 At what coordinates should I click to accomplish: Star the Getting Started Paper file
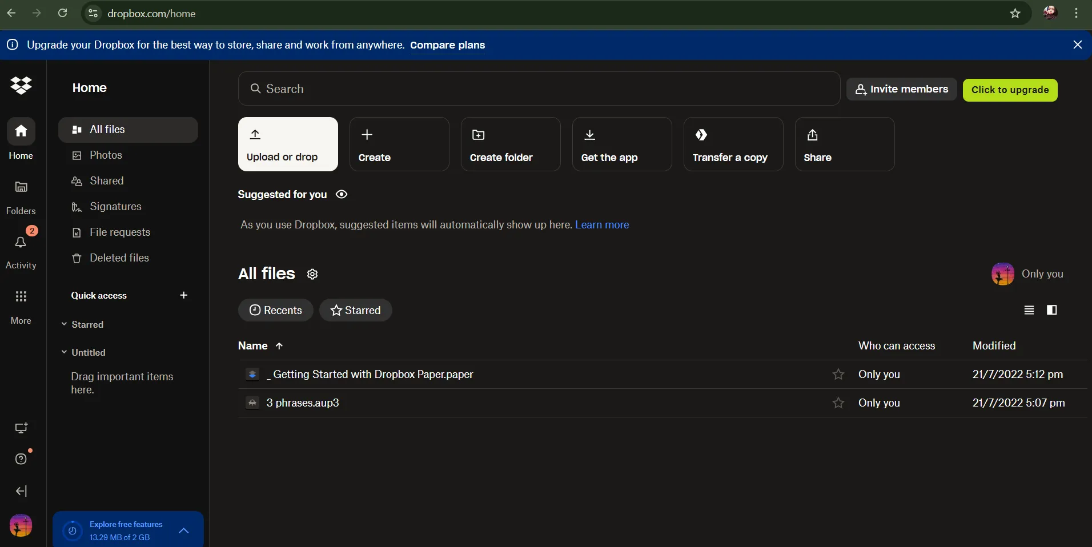[838, 375]
